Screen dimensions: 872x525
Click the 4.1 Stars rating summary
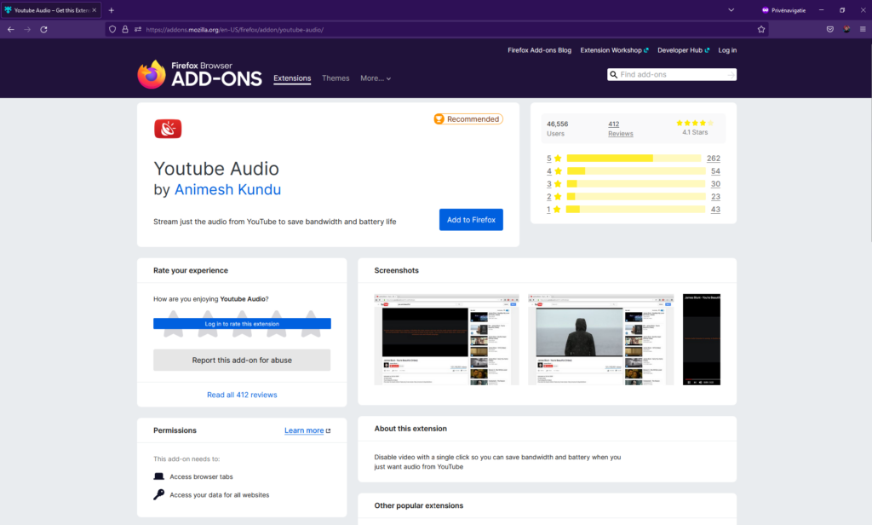pos(695,128)
